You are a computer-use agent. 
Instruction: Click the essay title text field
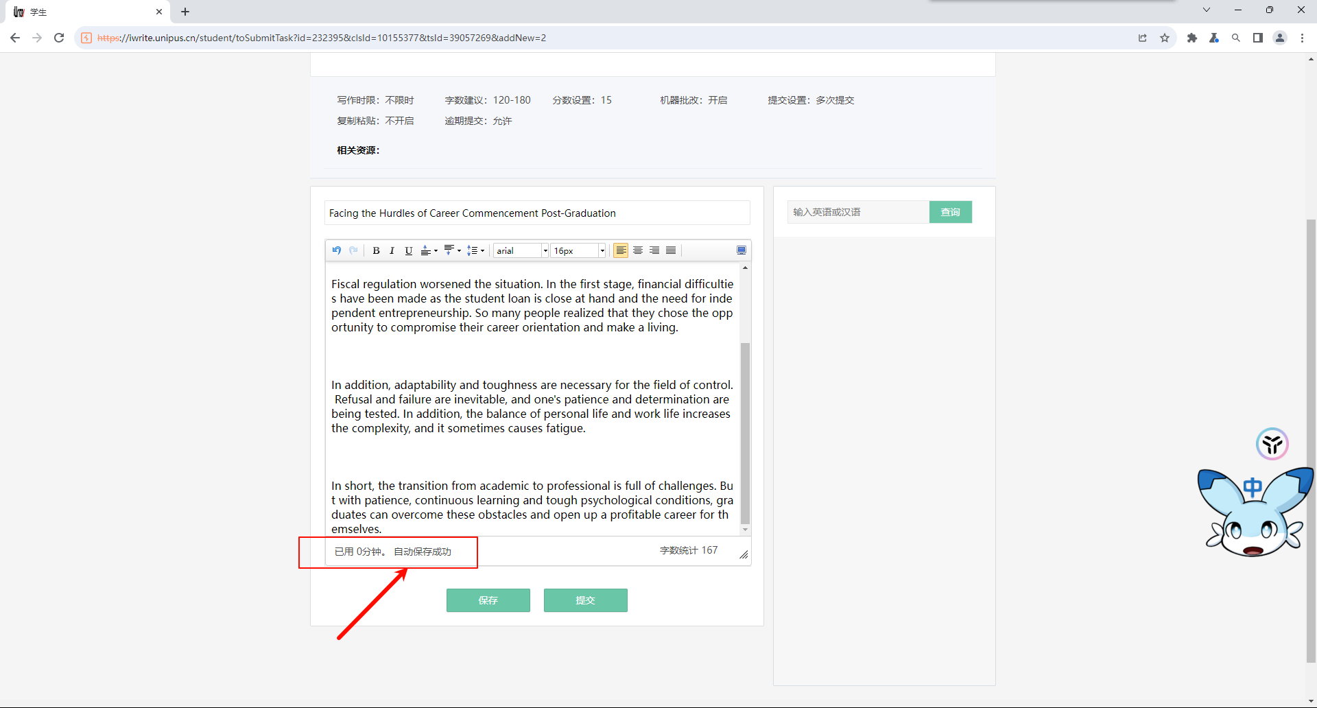pyautogui.click(x=536, y=213)
